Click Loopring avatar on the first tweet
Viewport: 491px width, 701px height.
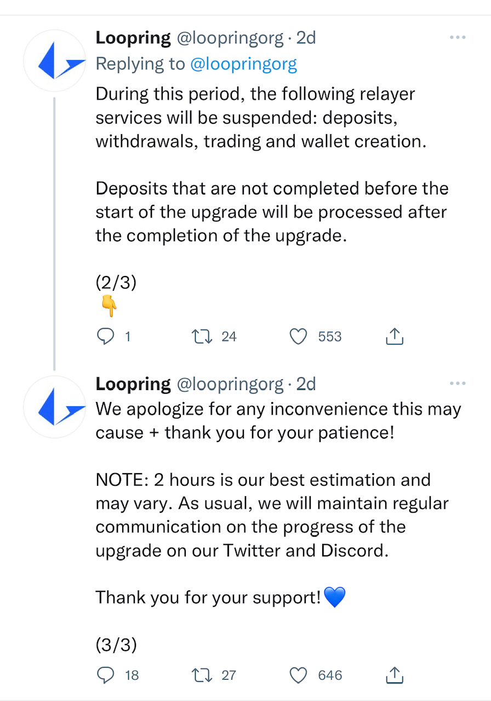[x=55, y=61]
